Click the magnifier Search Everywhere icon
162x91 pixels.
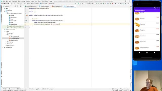click(x=128, y=4)
